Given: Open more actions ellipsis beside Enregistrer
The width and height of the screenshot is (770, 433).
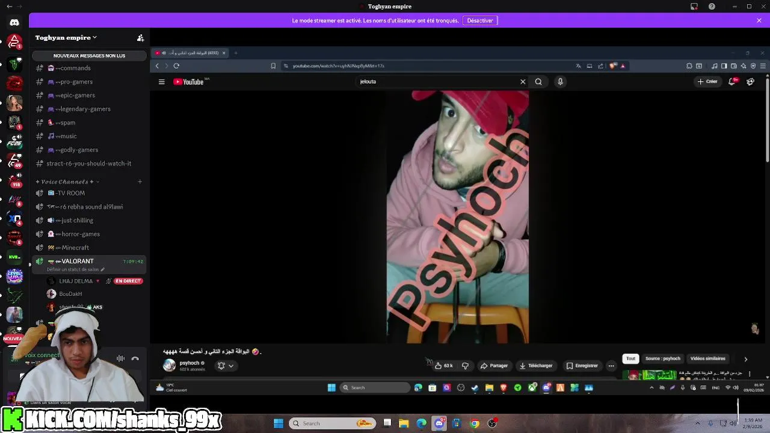Looking at the screenshot, I should coord(611,366).
